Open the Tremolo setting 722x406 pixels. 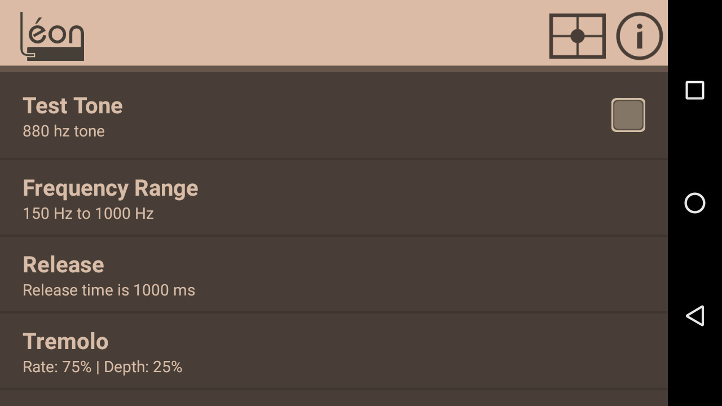[65, 342]
